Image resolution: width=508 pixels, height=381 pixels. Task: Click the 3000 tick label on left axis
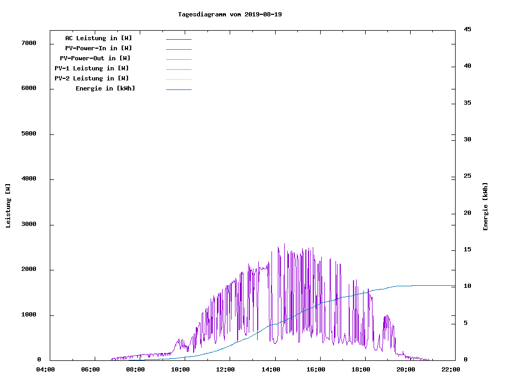[x=29, y=224]
